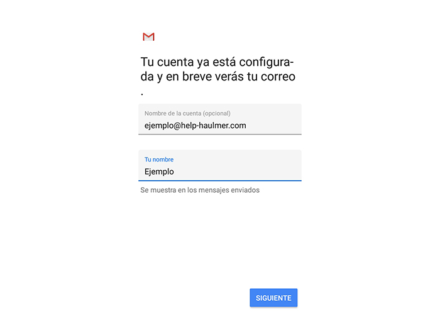
Task: Click the heading line ending with correo
Action: 217,77
